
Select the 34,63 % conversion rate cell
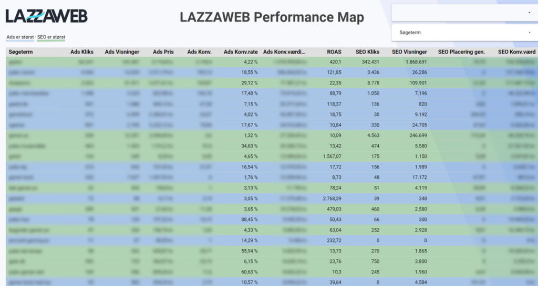pyautogui.click(x=249, y=146)
